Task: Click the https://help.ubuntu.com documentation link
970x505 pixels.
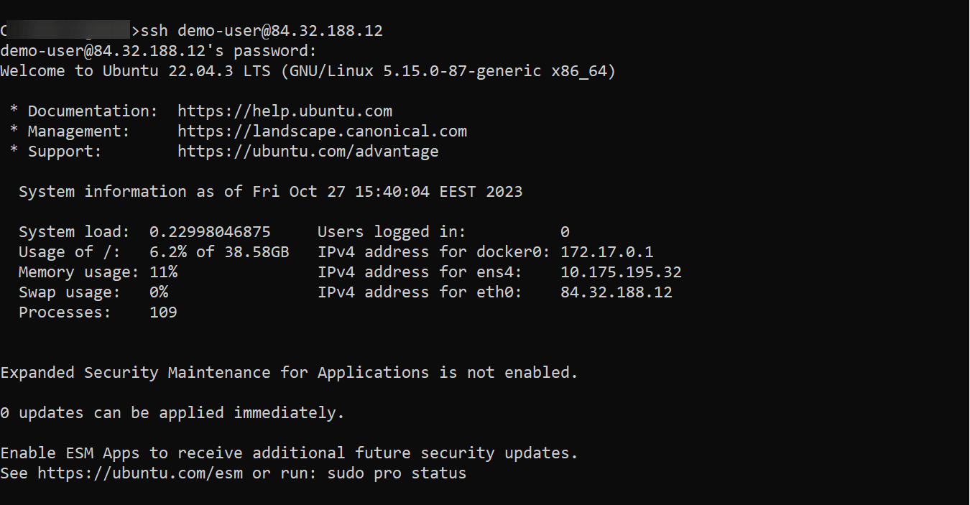Action: [285, 111]
